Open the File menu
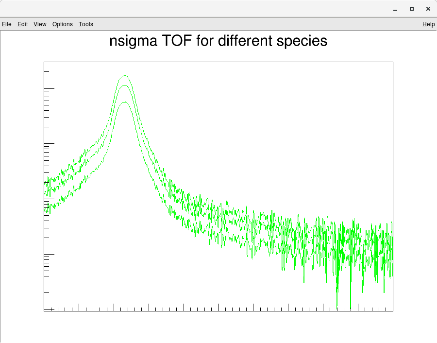 (x=7, y=24)
